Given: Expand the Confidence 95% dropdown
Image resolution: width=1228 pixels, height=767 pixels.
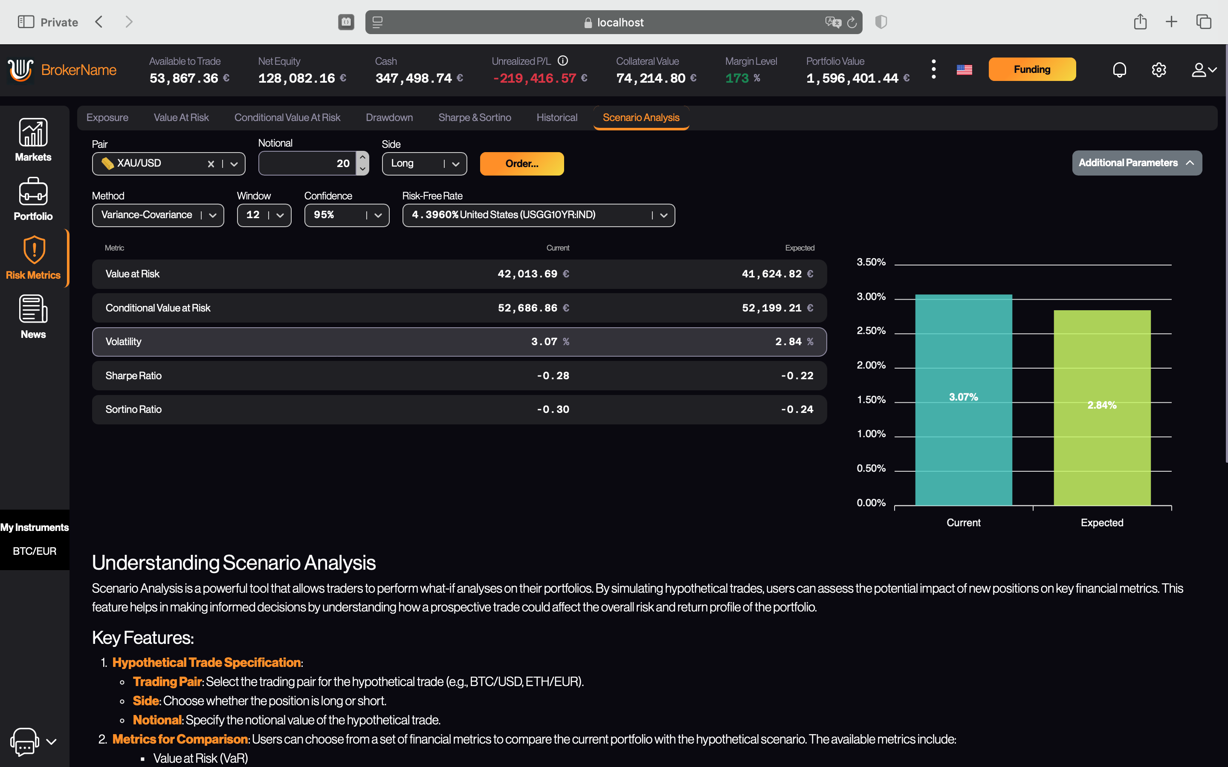Looking at the screenshot, I should pyautogui.click(x=347, y=215).
